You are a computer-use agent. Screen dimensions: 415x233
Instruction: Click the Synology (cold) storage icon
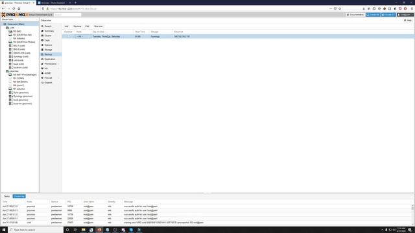click(x=10, y=56)
